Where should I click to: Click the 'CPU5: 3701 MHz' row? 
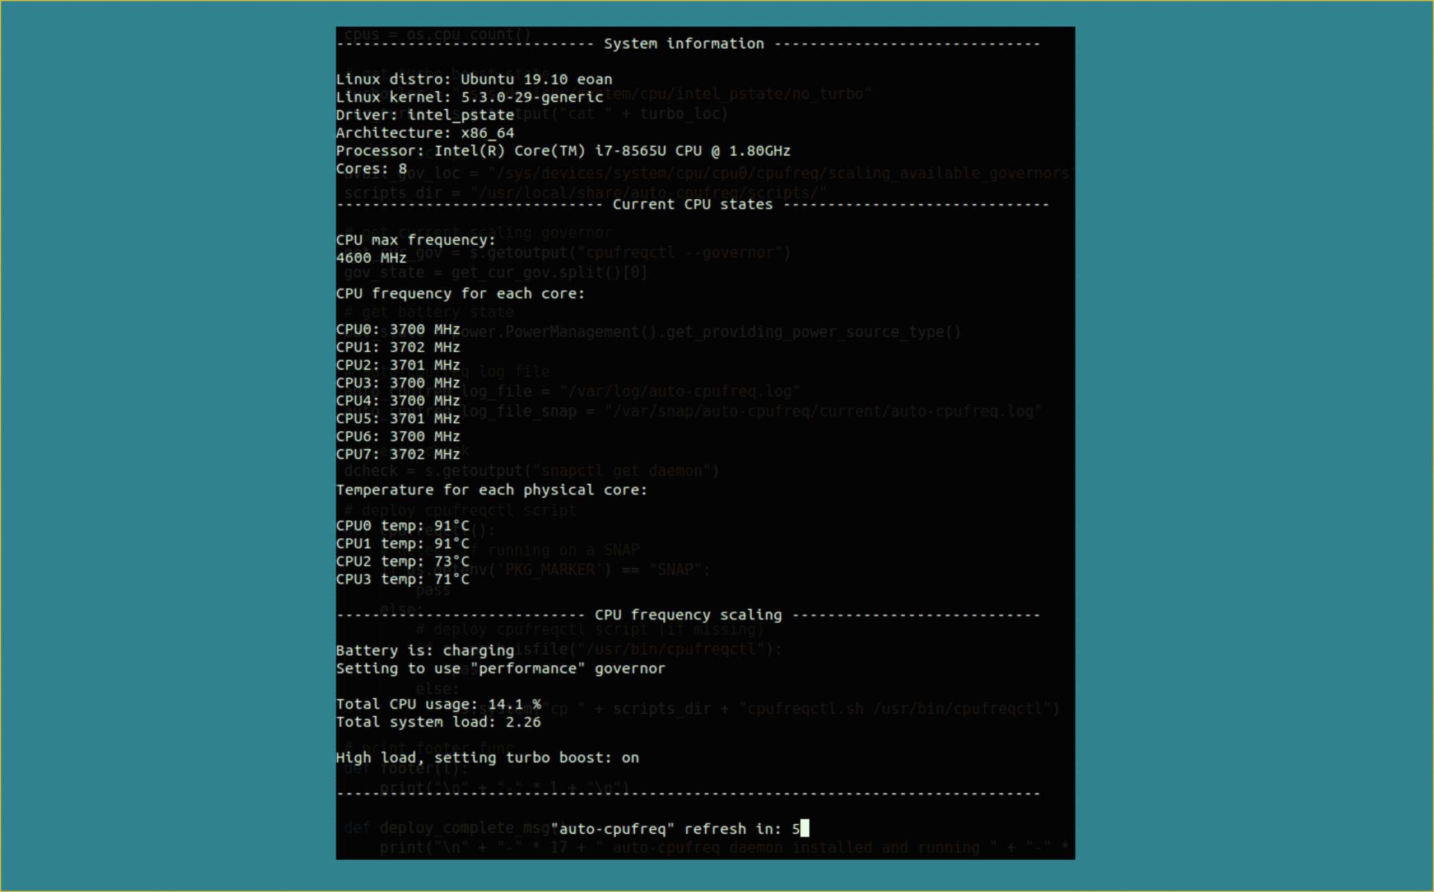tap(398, 418)
